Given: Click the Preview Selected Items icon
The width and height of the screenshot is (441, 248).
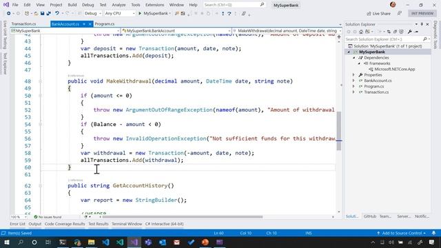Looking at the screenshot, I should click(x=416, y=32).
